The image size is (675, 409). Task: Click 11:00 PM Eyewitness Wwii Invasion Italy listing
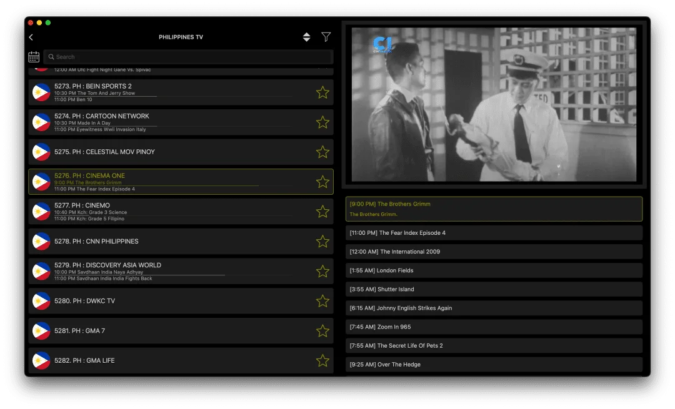pos(100,129)
